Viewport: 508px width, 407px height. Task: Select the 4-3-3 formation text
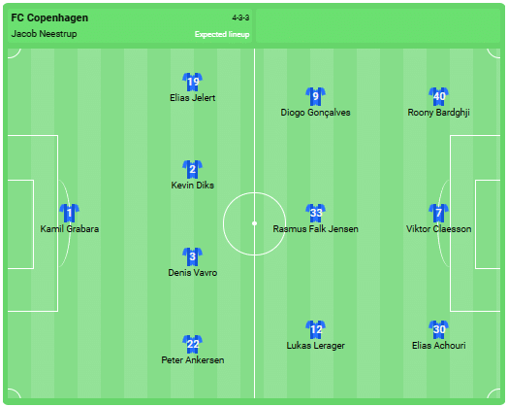(240, 17)
